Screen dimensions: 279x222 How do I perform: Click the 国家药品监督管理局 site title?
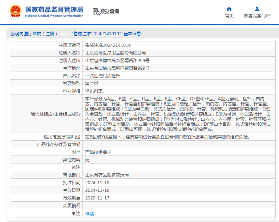point(54,9)
